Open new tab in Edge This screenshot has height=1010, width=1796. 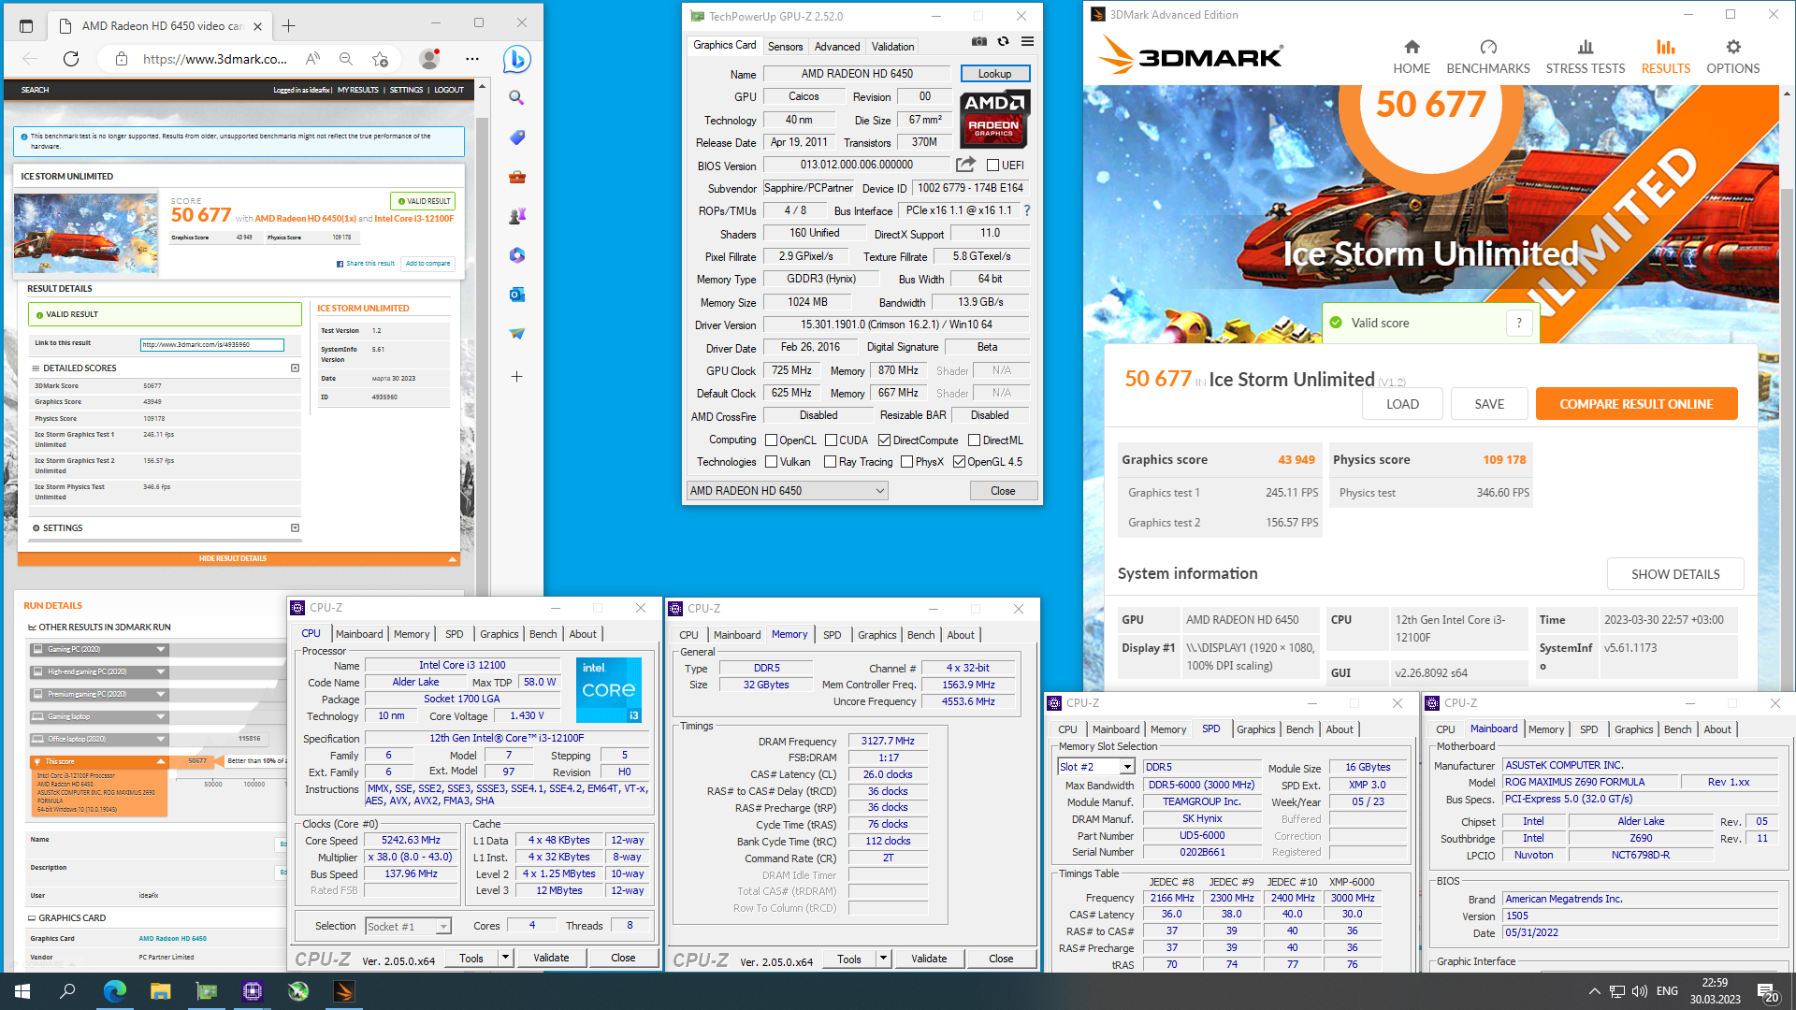289,25
